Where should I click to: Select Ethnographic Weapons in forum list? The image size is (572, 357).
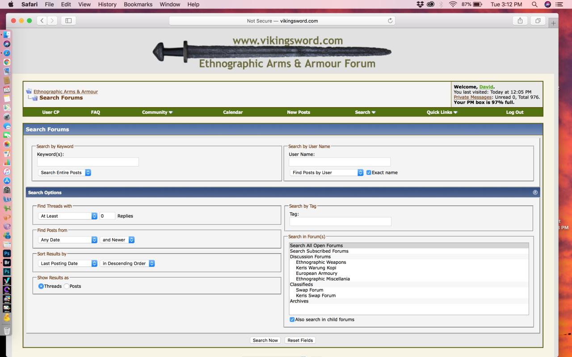[321, 262]
